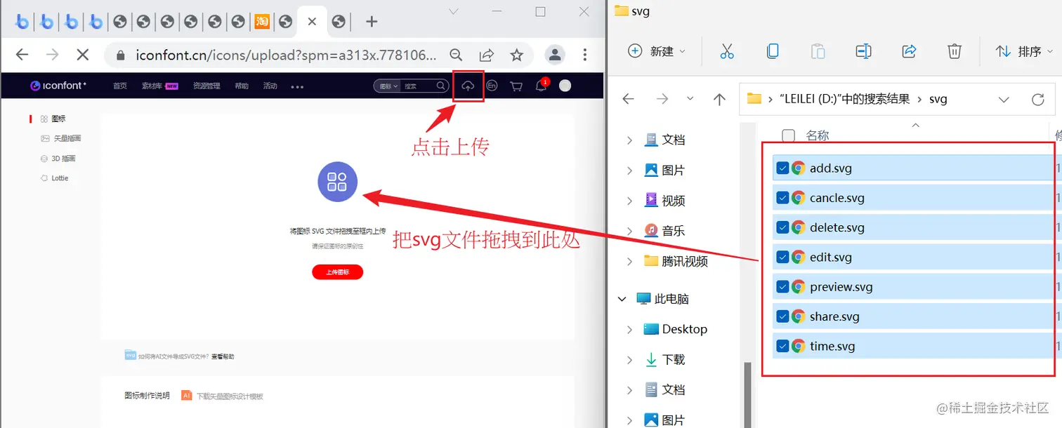This screenshot has width=1062, height=428.
Task: Click the iconfont 搜索 input field
Action: point(419,86)
